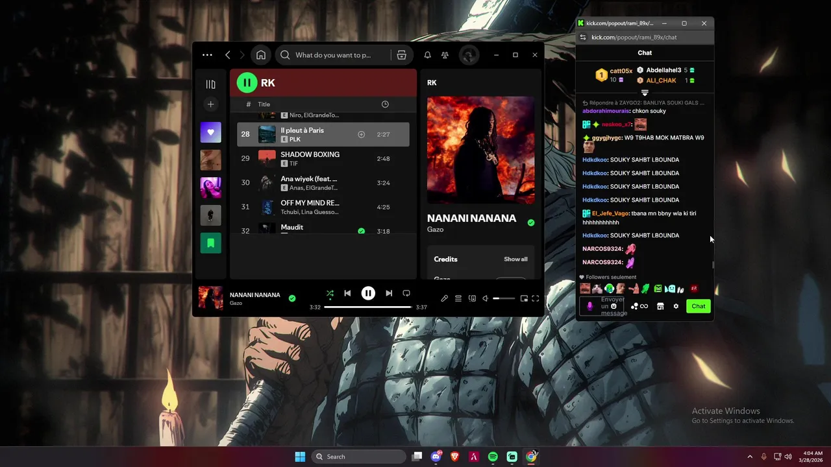Click username El_Jefe_Vago in chat
Viewport: 831px width, 467px height.
[610, 213]
